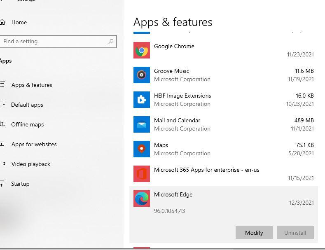Screen dimensions: 325x250
Task: Select the Maps entry name
Action: (161, 145)
